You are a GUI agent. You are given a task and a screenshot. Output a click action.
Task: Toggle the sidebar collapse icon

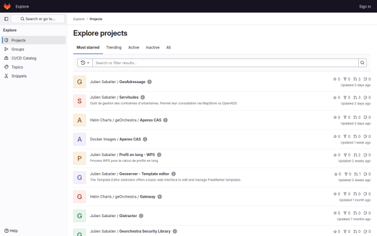(6, 19)
